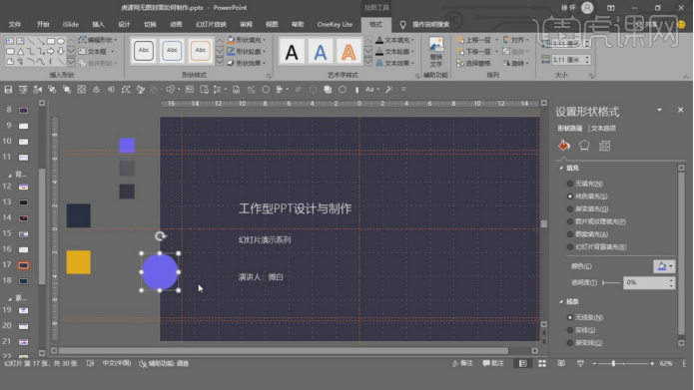Switch to the 开始 Home tab
Viewport: 694px width, 390px height.
(x=43, y=24)
